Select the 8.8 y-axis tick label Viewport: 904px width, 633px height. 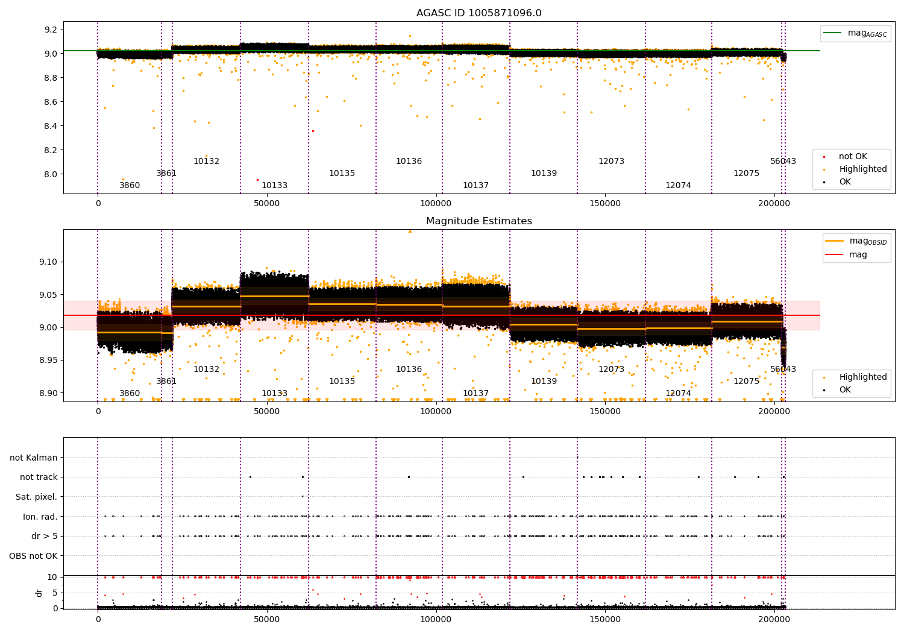[x=51, y=78]
